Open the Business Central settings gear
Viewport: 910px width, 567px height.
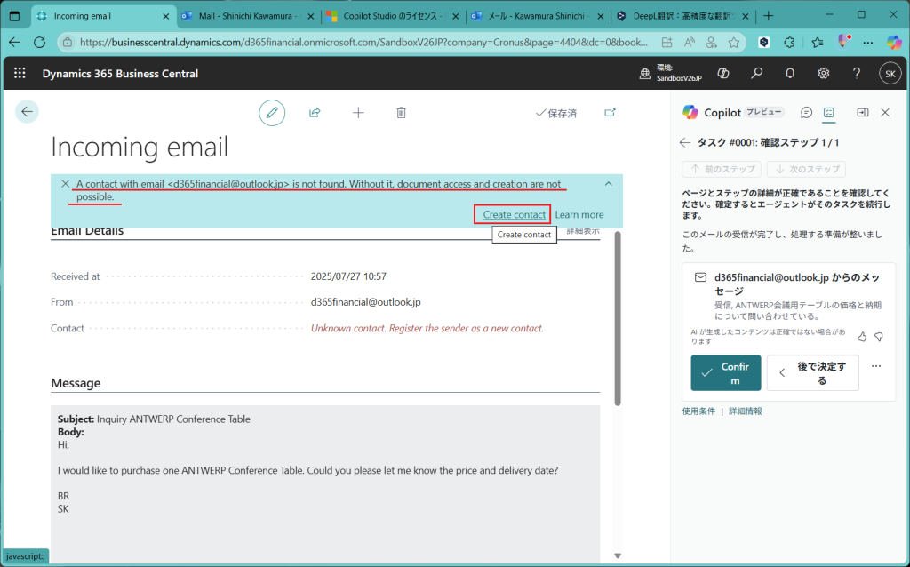pyautogui.click(x=824, y=73)
